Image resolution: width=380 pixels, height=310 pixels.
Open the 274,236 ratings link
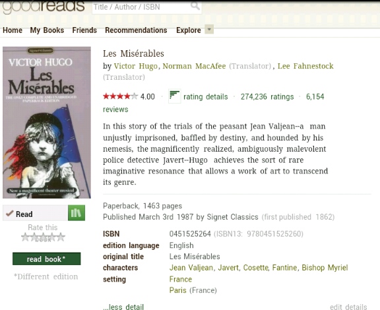tap(267, 97)
